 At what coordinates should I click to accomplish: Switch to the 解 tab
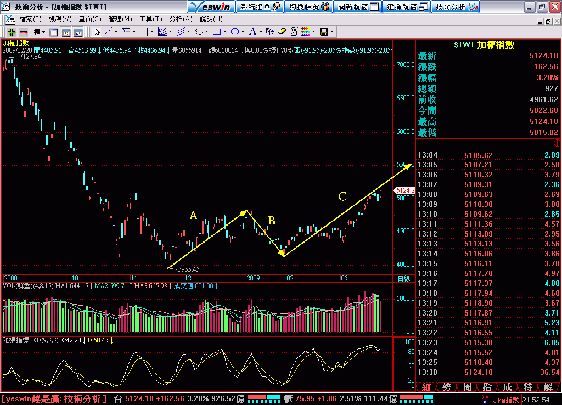(x=548, y=387)
